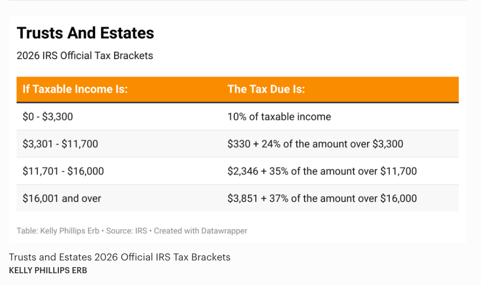
Task: Click the "2026 IRS Official Tax Brackets" subtitle
Action: (85, 56)
